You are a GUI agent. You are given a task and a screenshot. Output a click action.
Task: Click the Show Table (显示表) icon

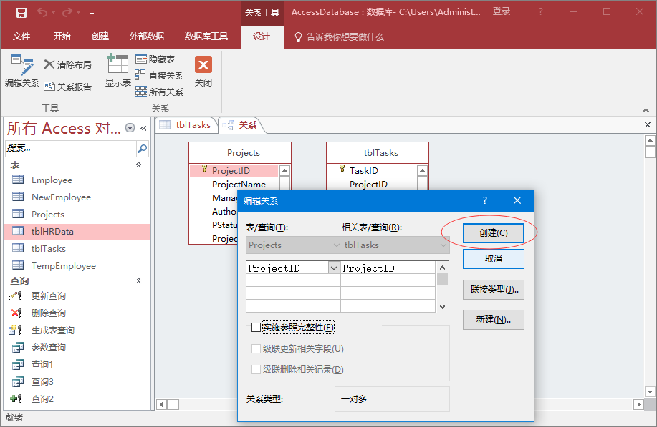[118, 72]
